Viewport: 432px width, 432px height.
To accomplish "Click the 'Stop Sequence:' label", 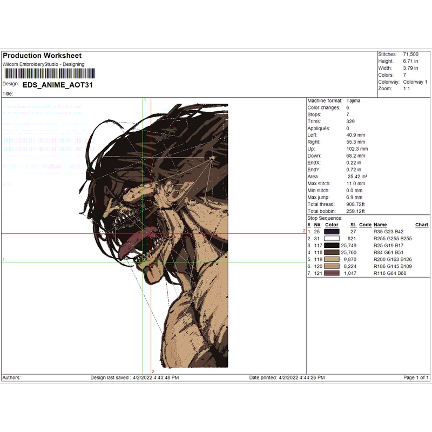I will pyautogui.click(x=325, y=218).
